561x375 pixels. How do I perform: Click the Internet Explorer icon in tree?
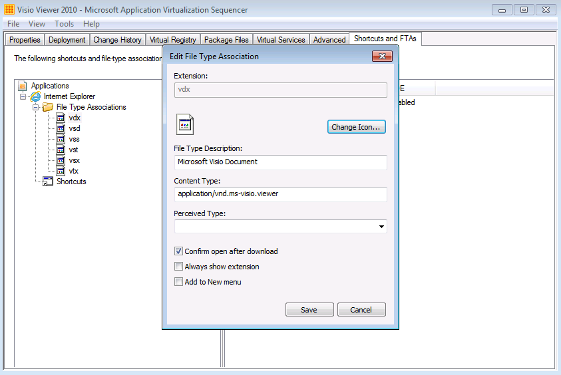tap(35, 96)
